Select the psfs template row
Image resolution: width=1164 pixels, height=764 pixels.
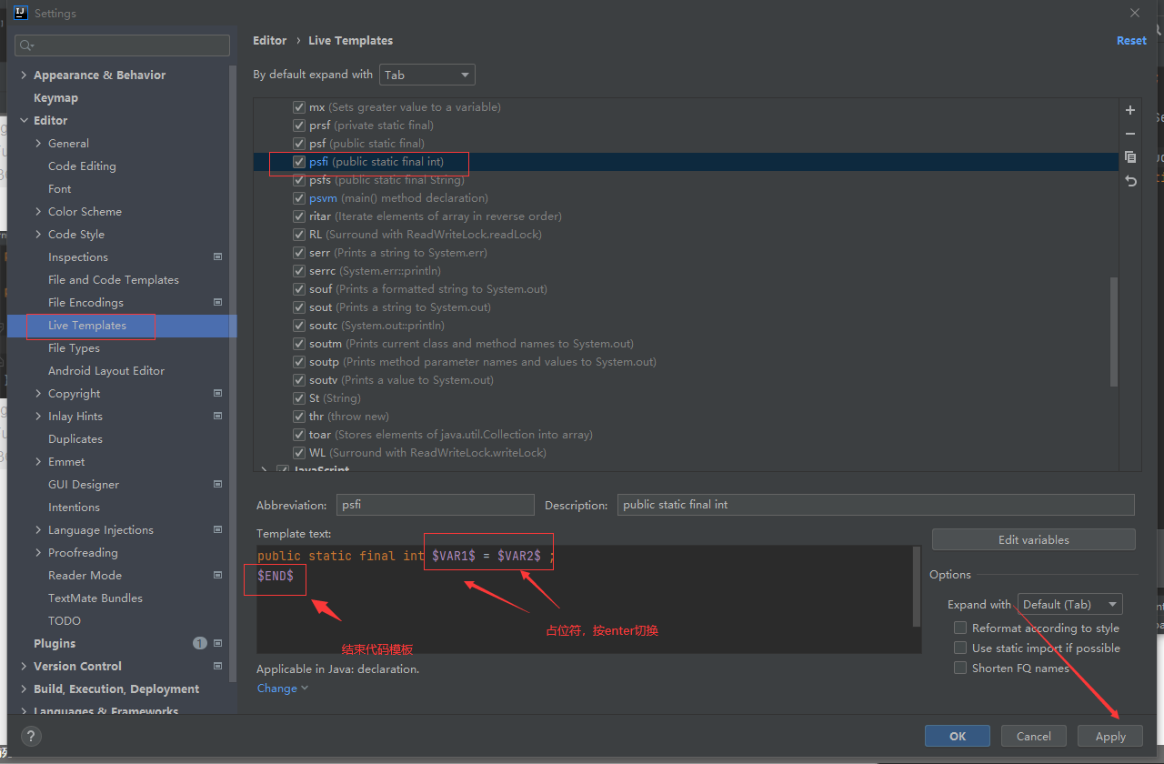[686, 180]
